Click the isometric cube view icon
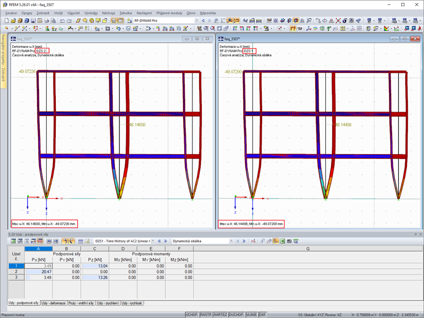This screenshot has width=424, height=318. 219,28
